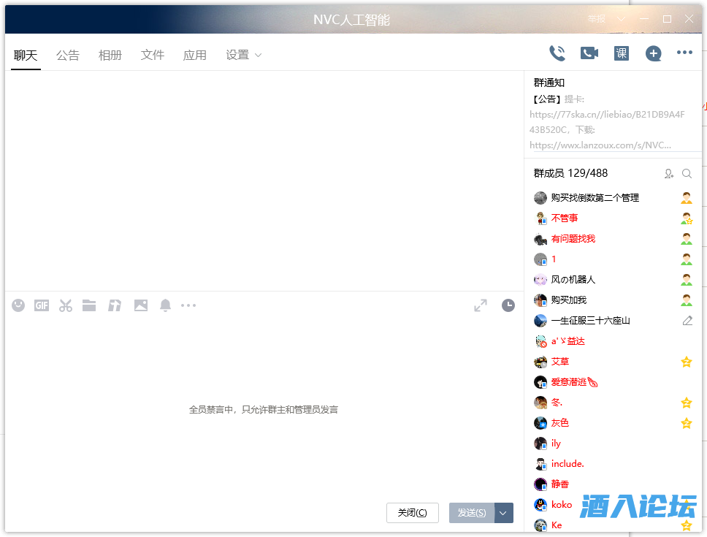Click owner badge beside 购买找倒数第二个管理
This screenshot has width=707, height=537.
point(687,198)
